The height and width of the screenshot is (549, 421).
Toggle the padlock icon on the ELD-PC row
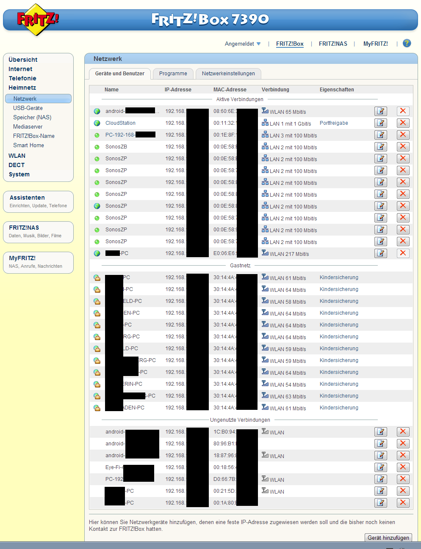97,301
